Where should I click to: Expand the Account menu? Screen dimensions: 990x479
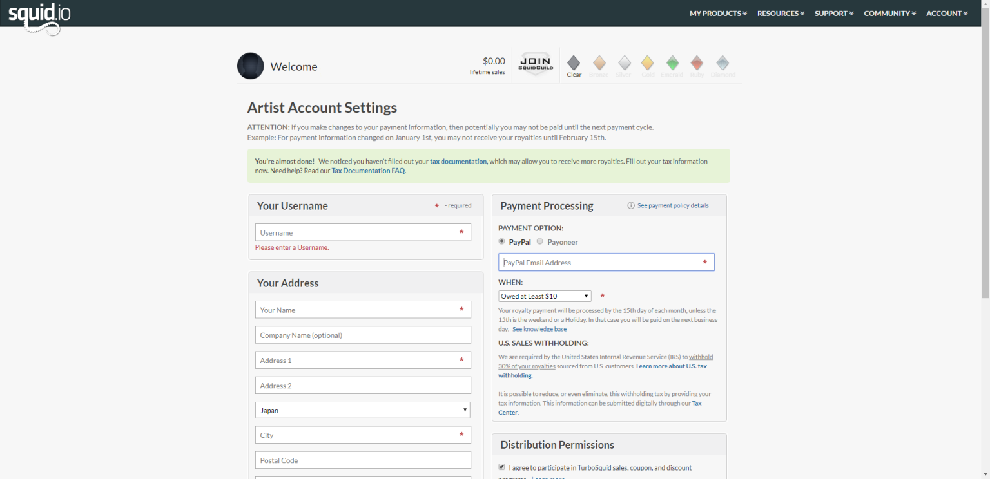coord(946,14)
